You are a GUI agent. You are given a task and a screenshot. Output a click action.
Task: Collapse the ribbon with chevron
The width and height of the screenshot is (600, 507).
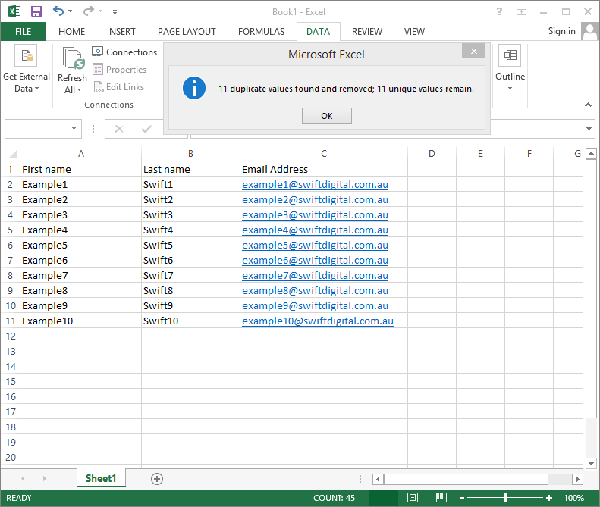tap(588, 105)
